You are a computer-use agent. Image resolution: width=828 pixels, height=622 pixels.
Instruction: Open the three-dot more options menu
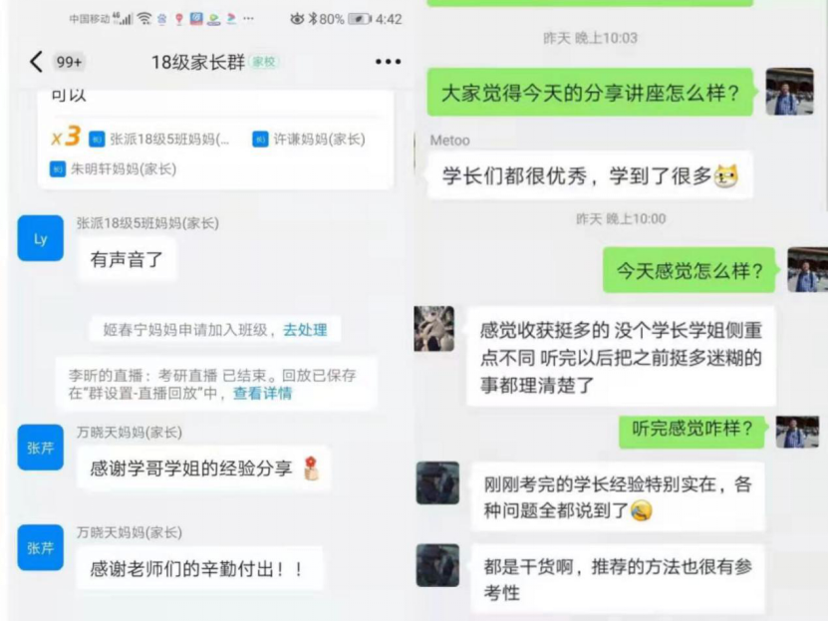389,62
